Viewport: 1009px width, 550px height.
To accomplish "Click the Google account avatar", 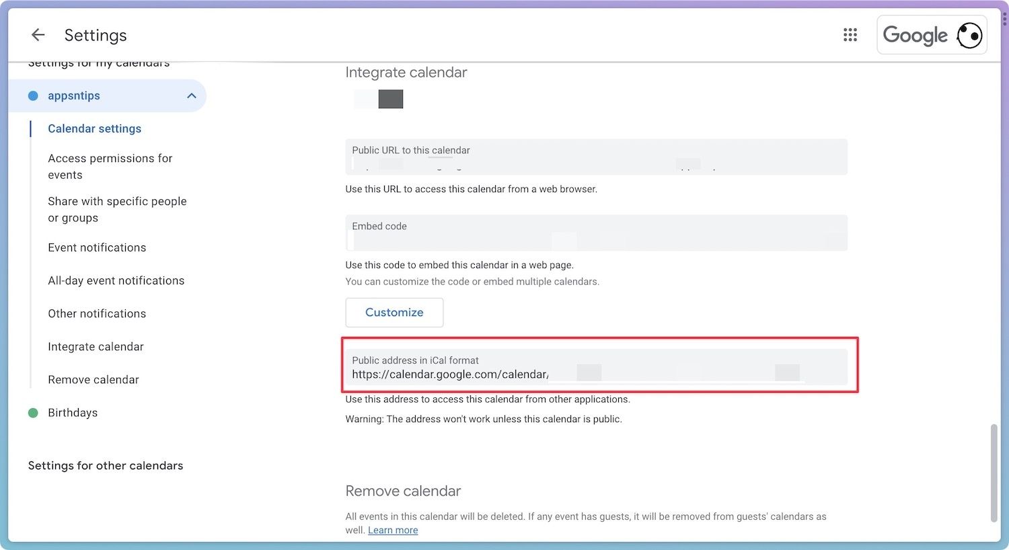I will tap(969, 35).
